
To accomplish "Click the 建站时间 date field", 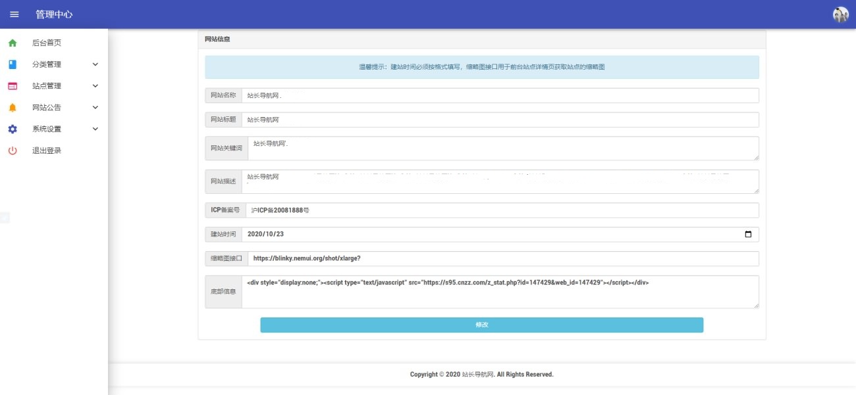I will point(500,234).
